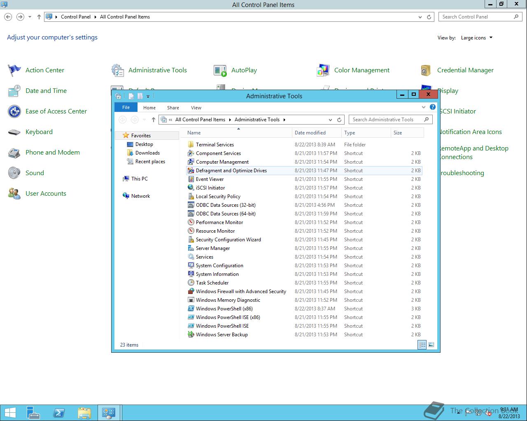This screenshot has height=421, width=527.
Task: Switch to the Home ribbon tab
Action: pyautogui.click(x=149, y=108)
